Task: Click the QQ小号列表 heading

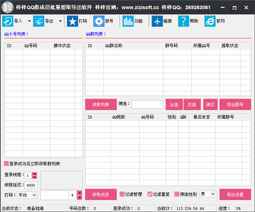Action: [16, 34]
